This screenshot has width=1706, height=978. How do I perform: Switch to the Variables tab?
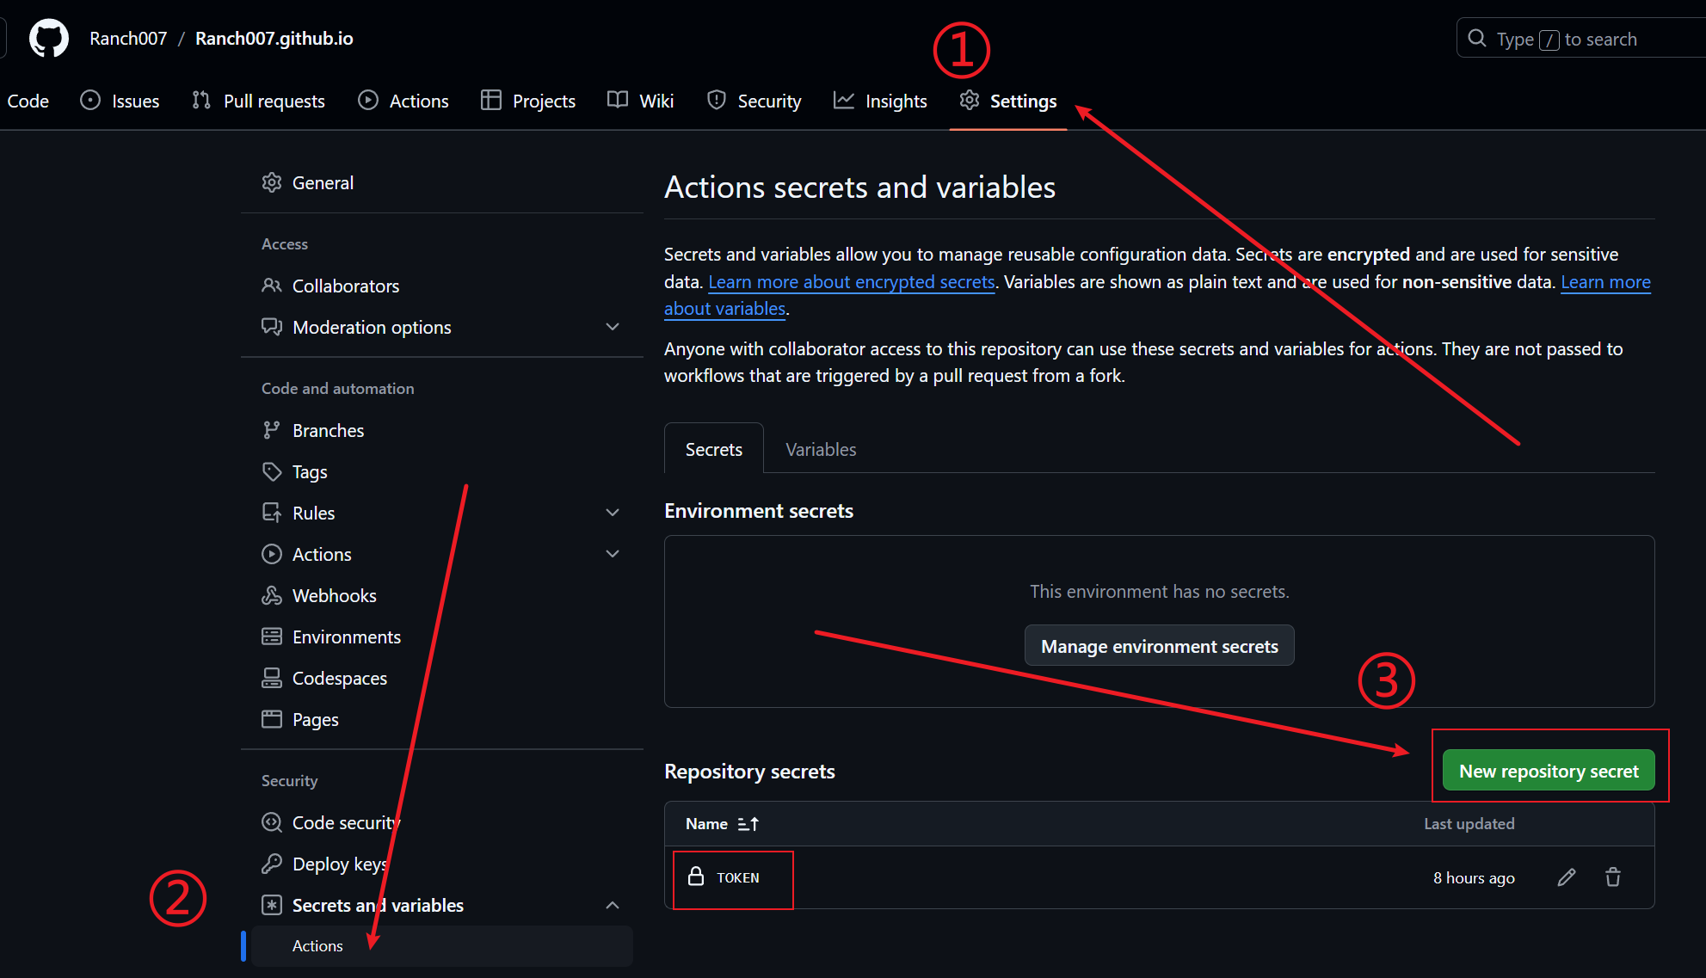coord(821,449)
